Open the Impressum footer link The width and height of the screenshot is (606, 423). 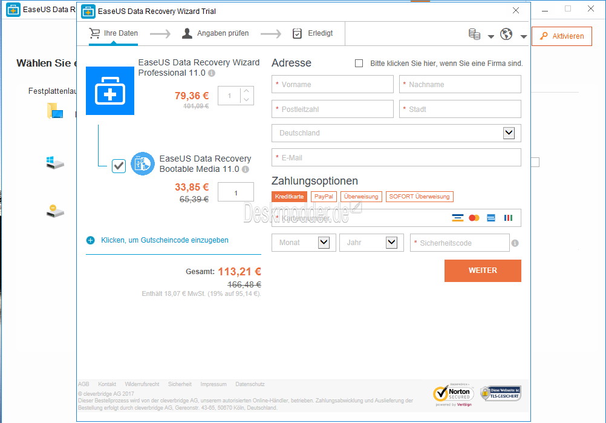213,384
